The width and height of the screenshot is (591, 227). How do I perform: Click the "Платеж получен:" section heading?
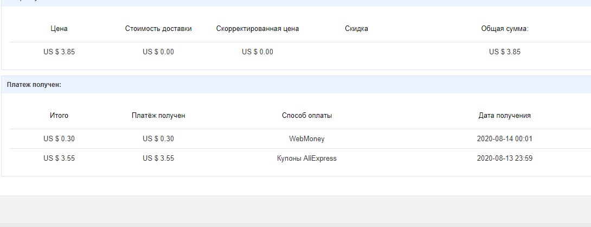(34, 85)
